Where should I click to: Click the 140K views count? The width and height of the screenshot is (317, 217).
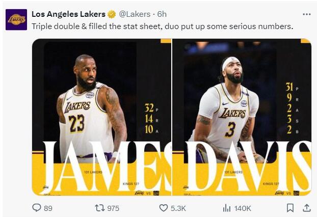pyautogui.click(x=242, y=208)
